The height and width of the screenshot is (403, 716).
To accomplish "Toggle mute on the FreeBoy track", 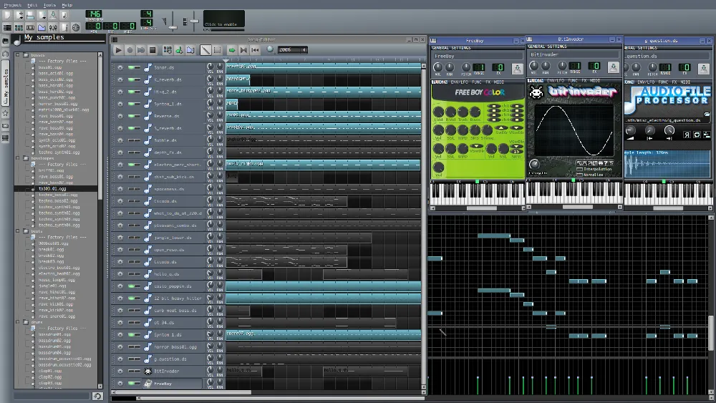I will coord(131,384).
